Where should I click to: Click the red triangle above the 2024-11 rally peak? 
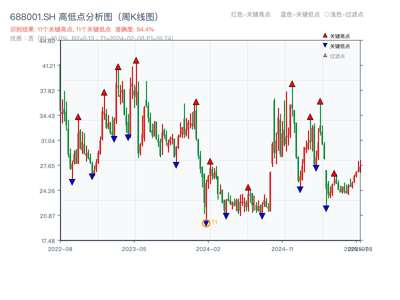coord(292,84)
